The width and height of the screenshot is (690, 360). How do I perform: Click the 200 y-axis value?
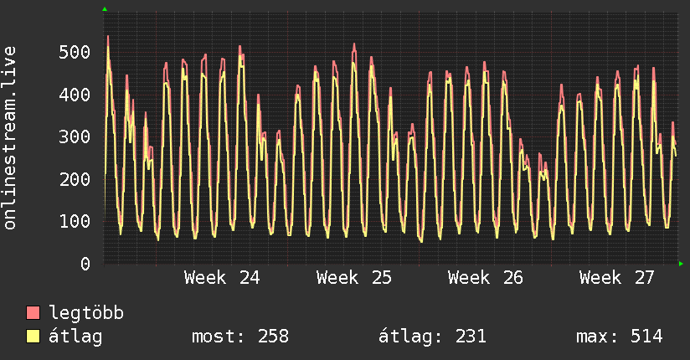tap(75, 179)
